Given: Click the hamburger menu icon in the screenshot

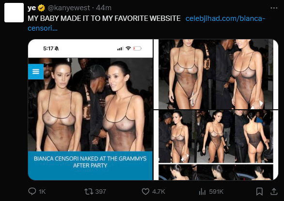Looking at the screenshot, I should [36, 71].
